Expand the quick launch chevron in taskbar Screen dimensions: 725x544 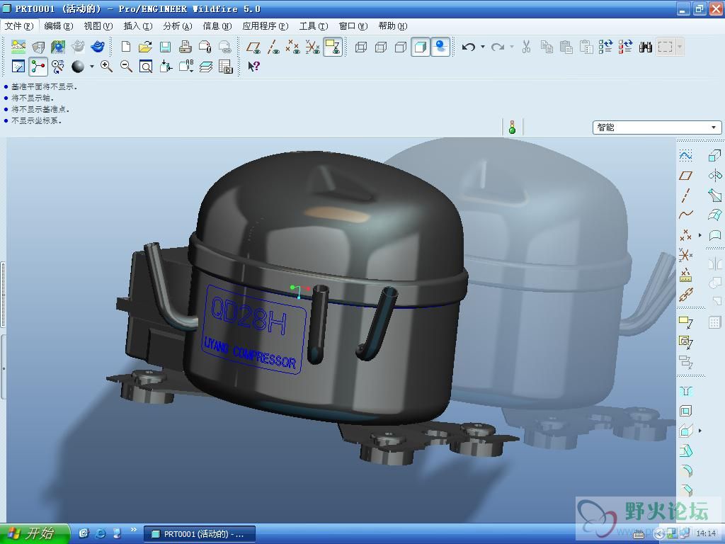(134, 530)
